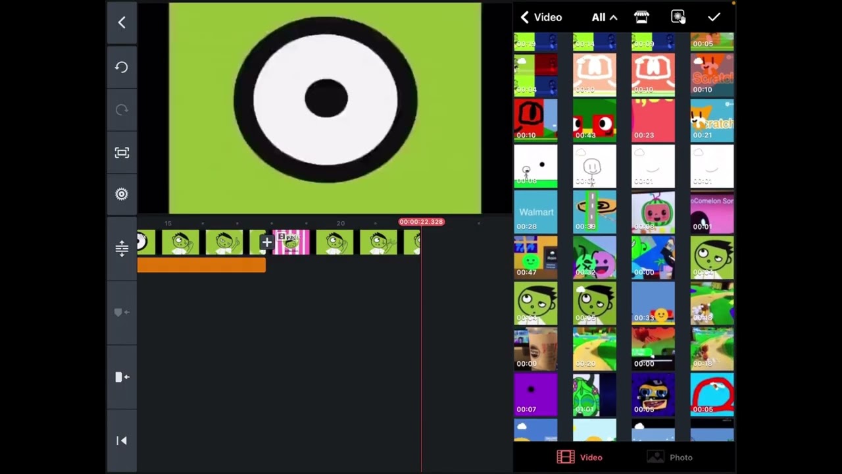
Task: Click the 00:00:22.328 playhead time marker
Action: (422, 222)
